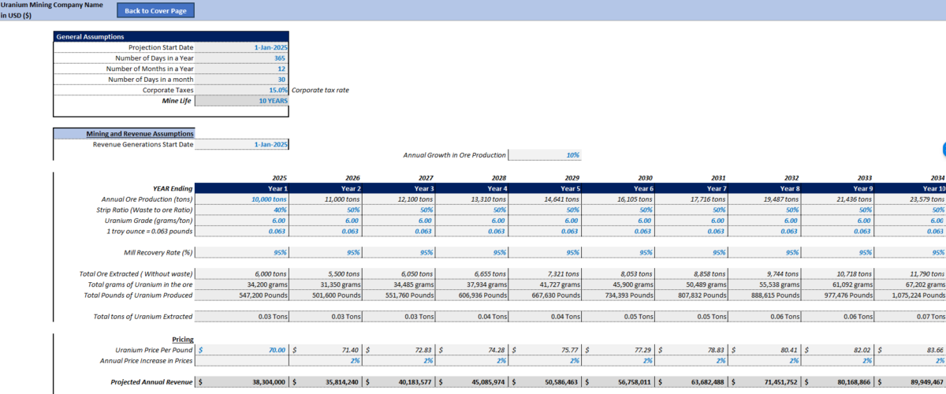946x394 pixels.
Task: Select the Projected Annual Revenue label
Action: (151, 381)
